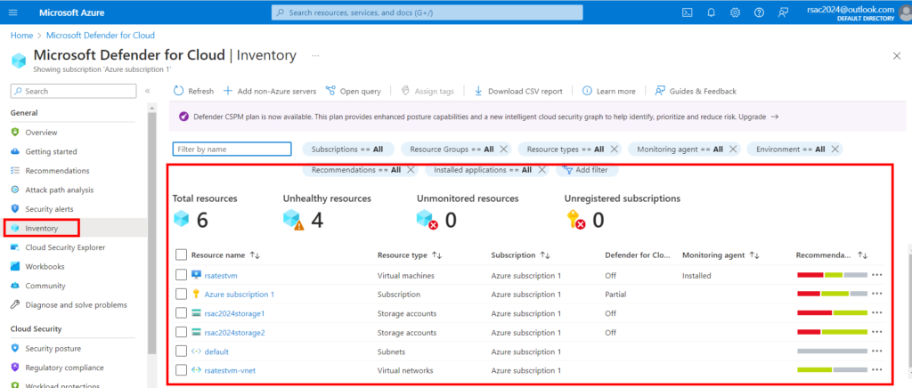Open the rsatestvm-vnet link
Screen dimensions: 912x388
tap(228, 370)
